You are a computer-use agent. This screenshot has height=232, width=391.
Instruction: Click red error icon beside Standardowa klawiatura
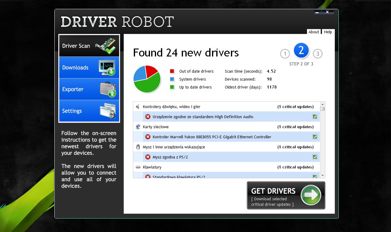point(148,176)
